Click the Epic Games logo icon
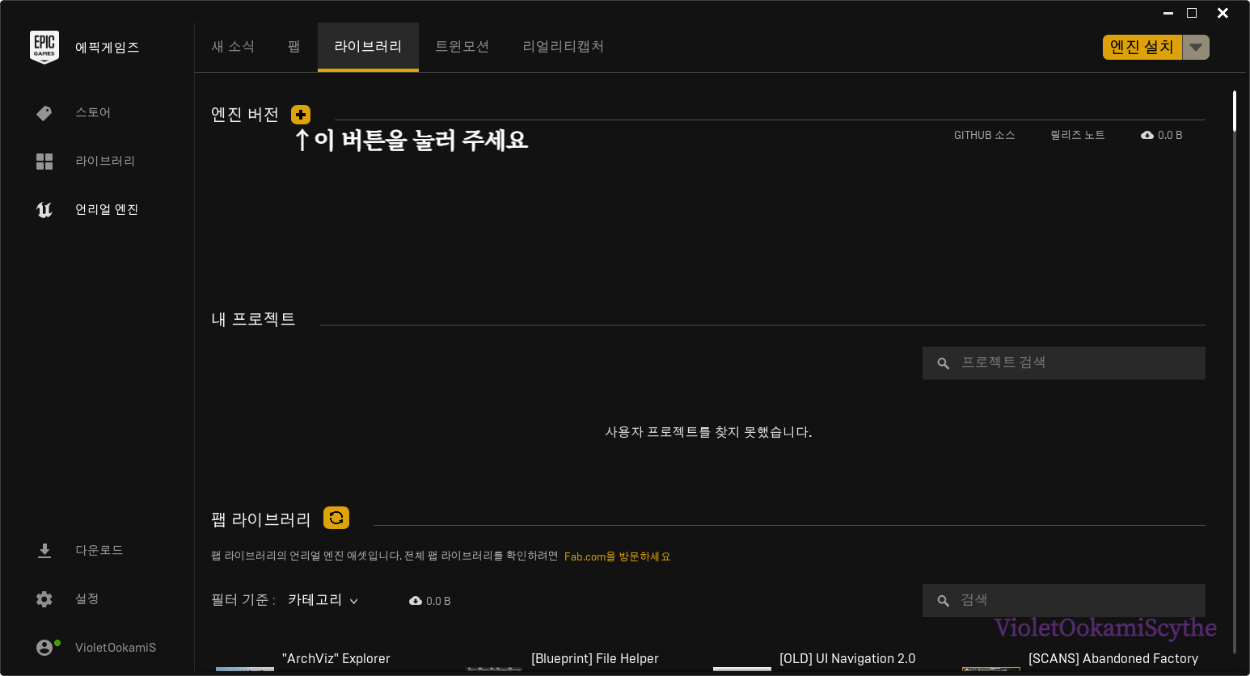 pyautogui.click(x=44, y=47)
